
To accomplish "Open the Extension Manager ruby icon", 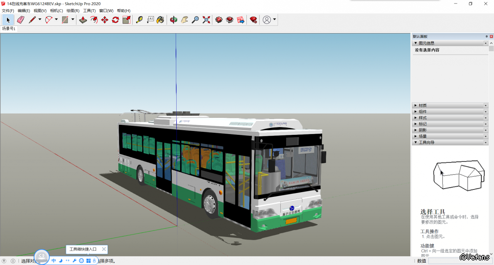I will click(253, 20).
